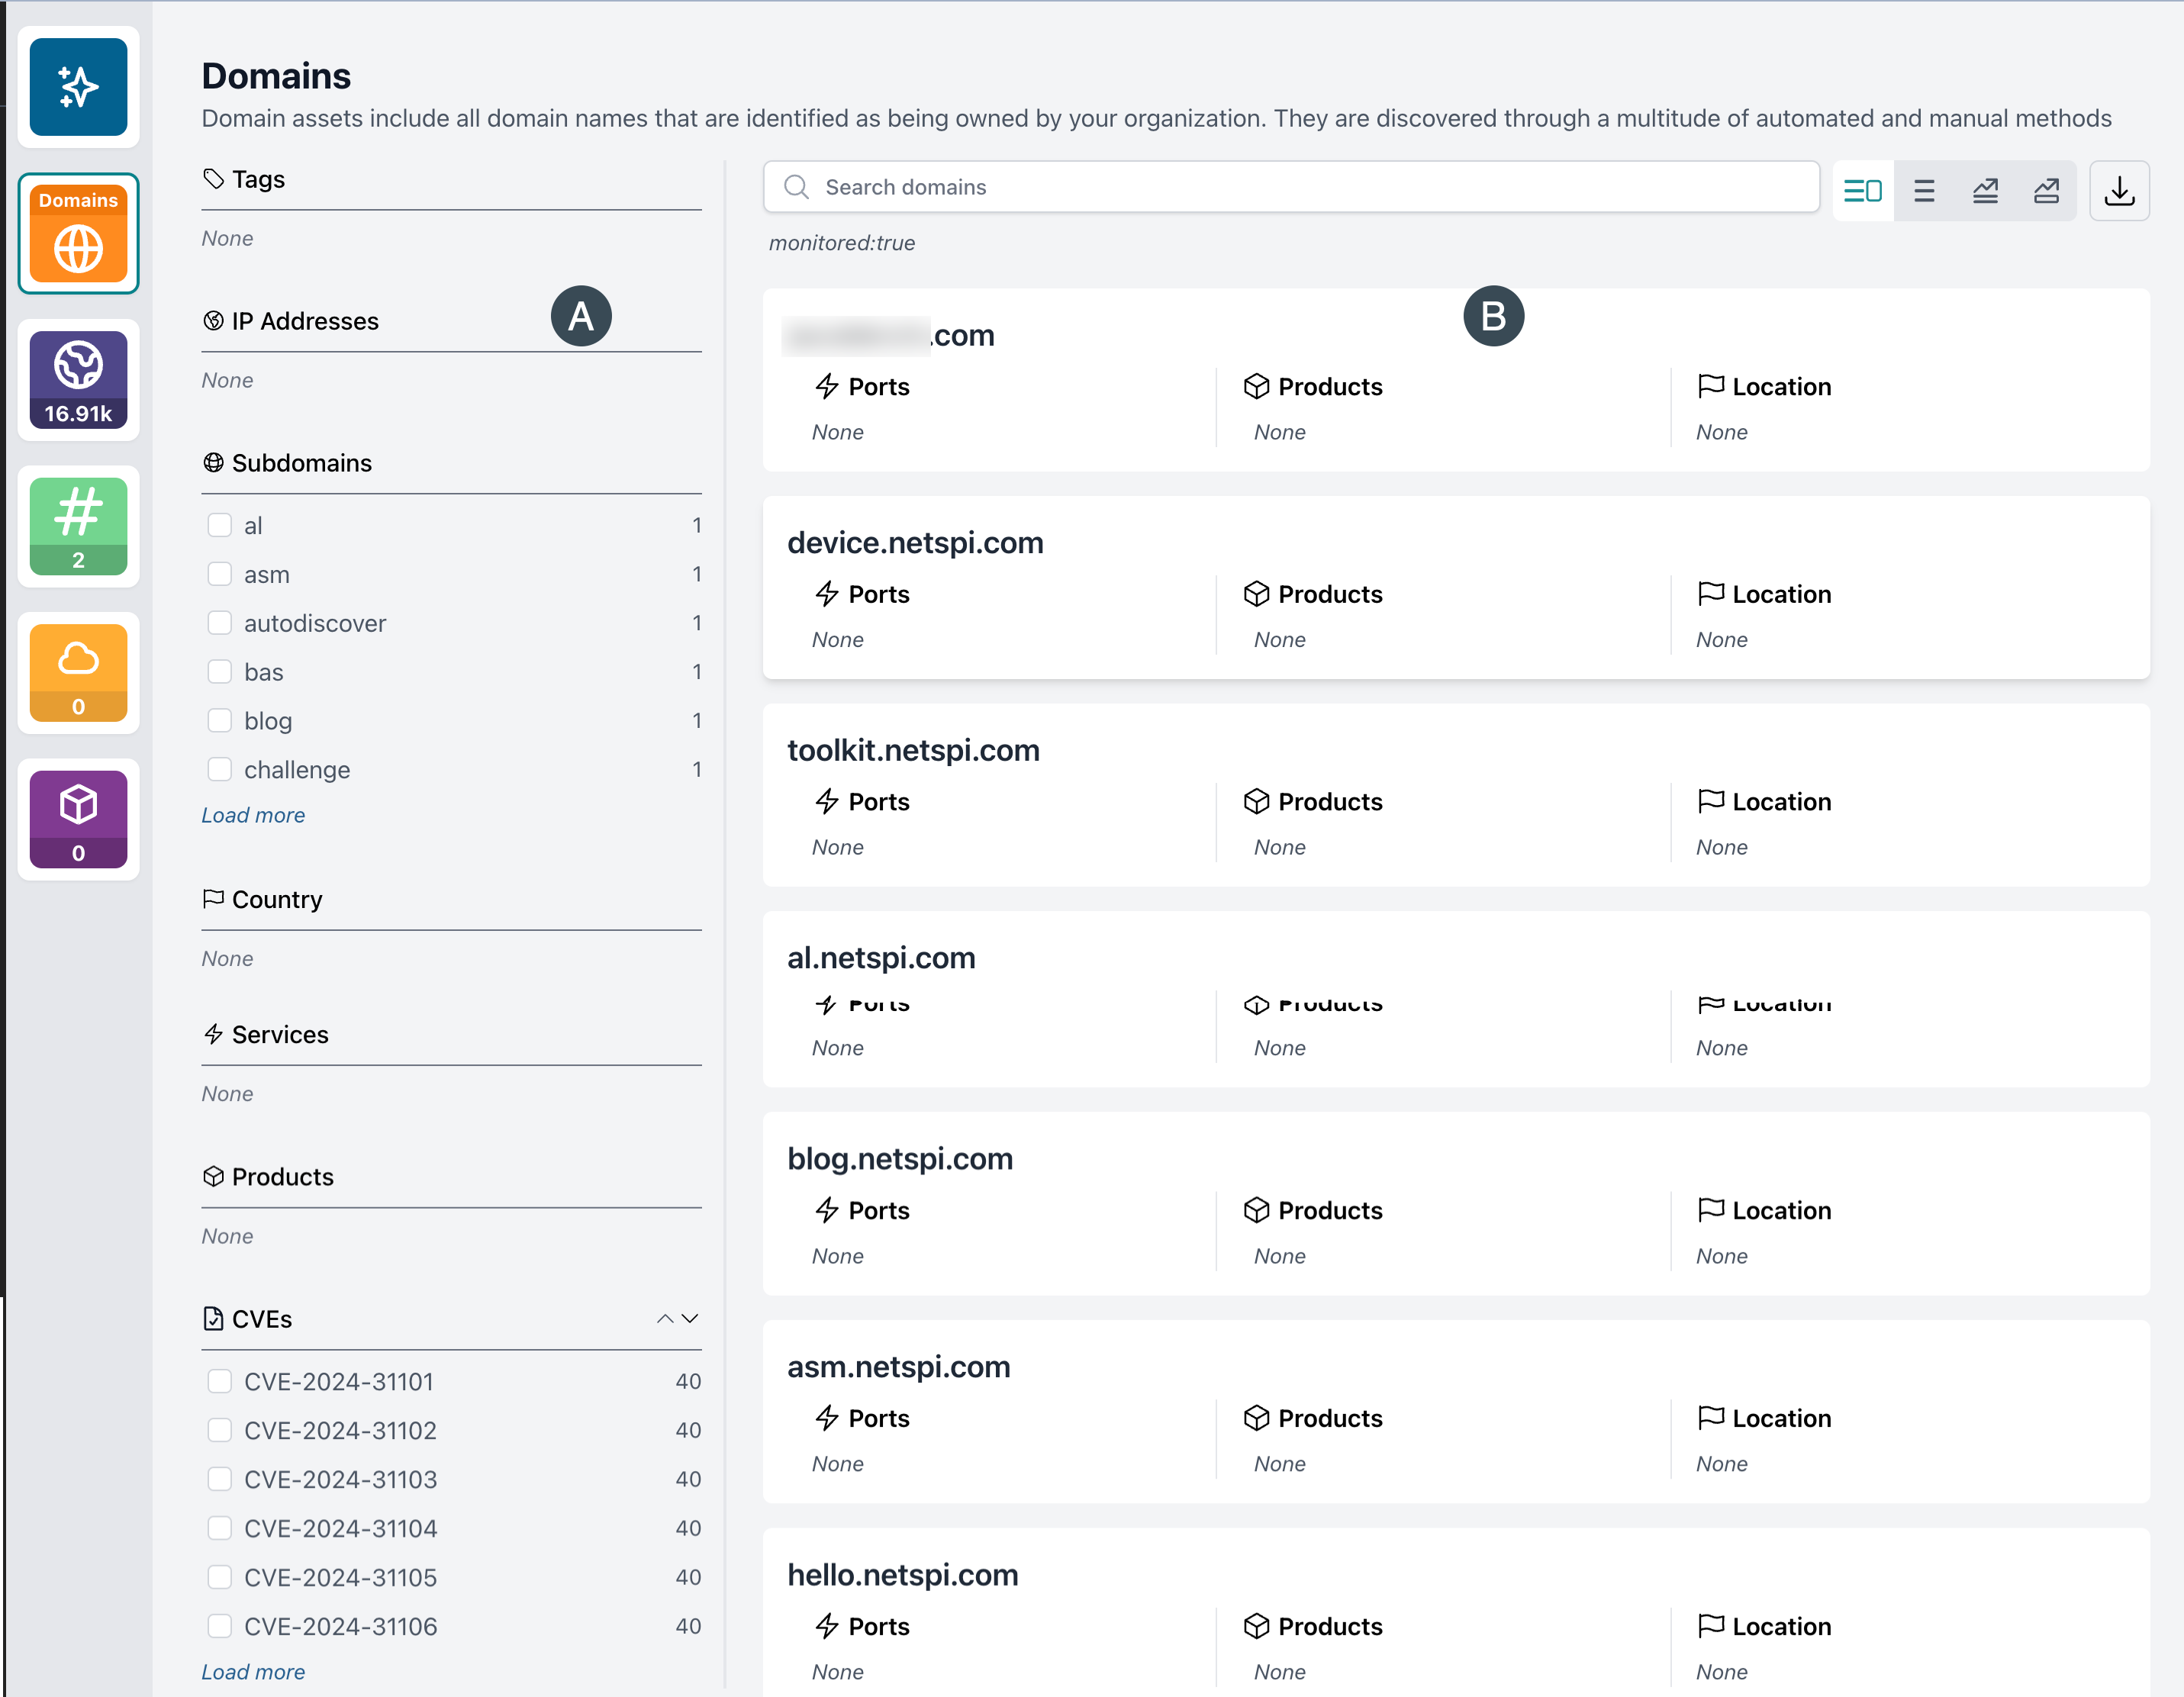
Task: Check the 'blog' subdomain filter
Action: coord(219,721)
